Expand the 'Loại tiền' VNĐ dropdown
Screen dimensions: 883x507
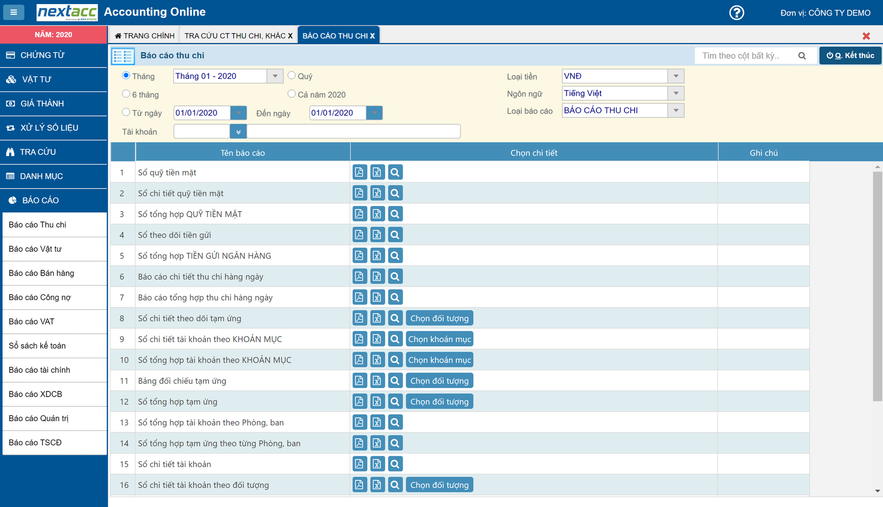click(x=676, y=76)
